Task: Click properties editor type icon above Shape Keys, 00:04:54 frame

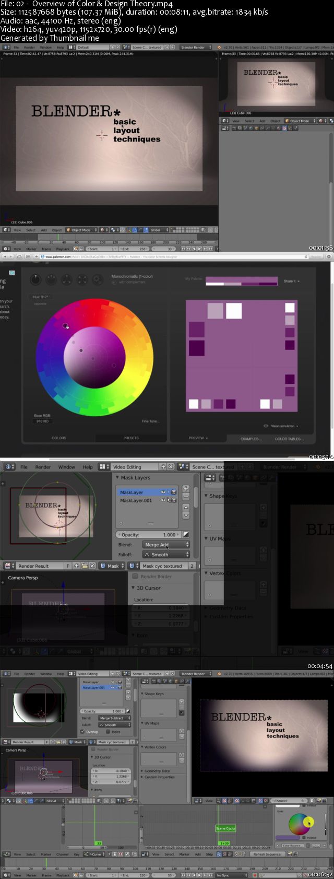Action: [210, 477]
